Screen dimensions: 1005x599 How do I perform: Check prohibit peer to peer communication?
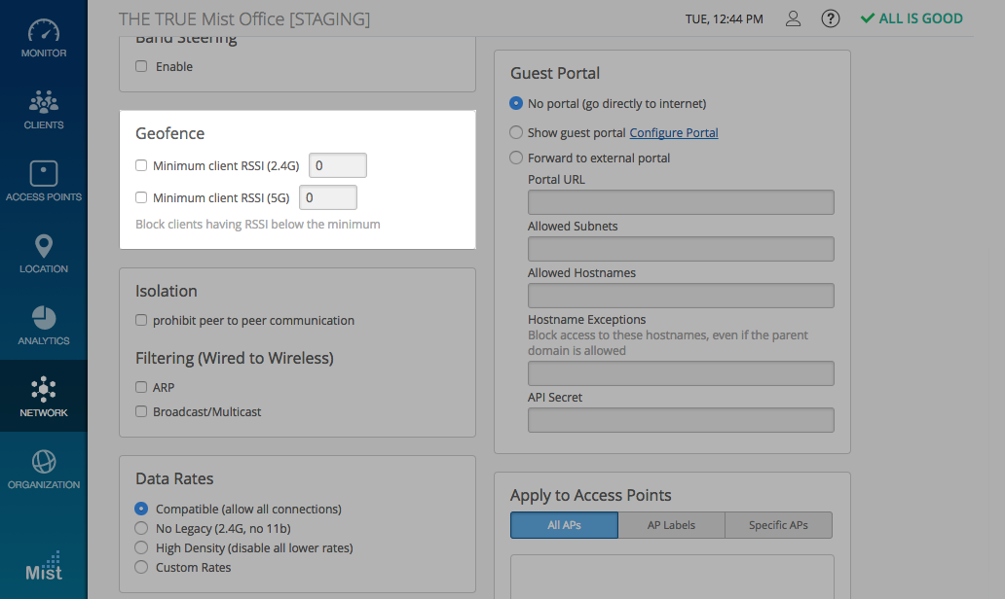[x=141, y=321]
